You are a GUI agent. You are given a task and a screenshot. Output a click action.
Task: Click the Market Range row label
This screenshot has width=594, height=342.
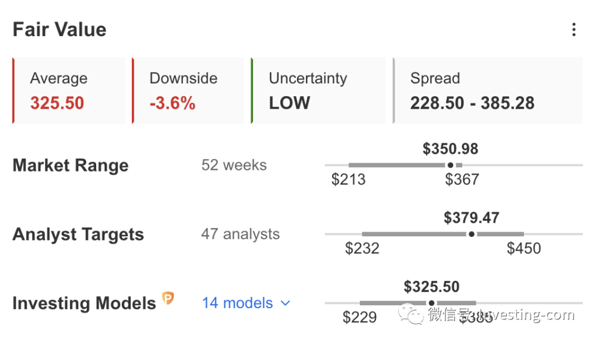pyautogui.click(x=70, y=165)
